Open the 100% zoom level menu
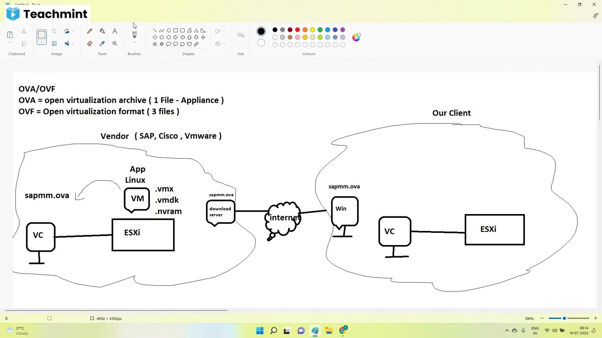 529,319
